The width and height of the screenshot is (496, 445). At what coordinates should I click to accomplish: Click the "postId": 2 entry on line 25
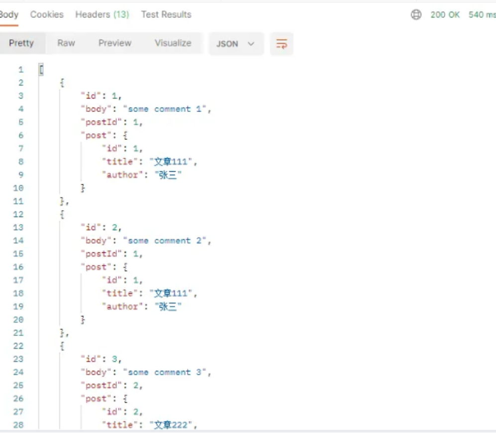pyautogui.click(x=111, y=385)
